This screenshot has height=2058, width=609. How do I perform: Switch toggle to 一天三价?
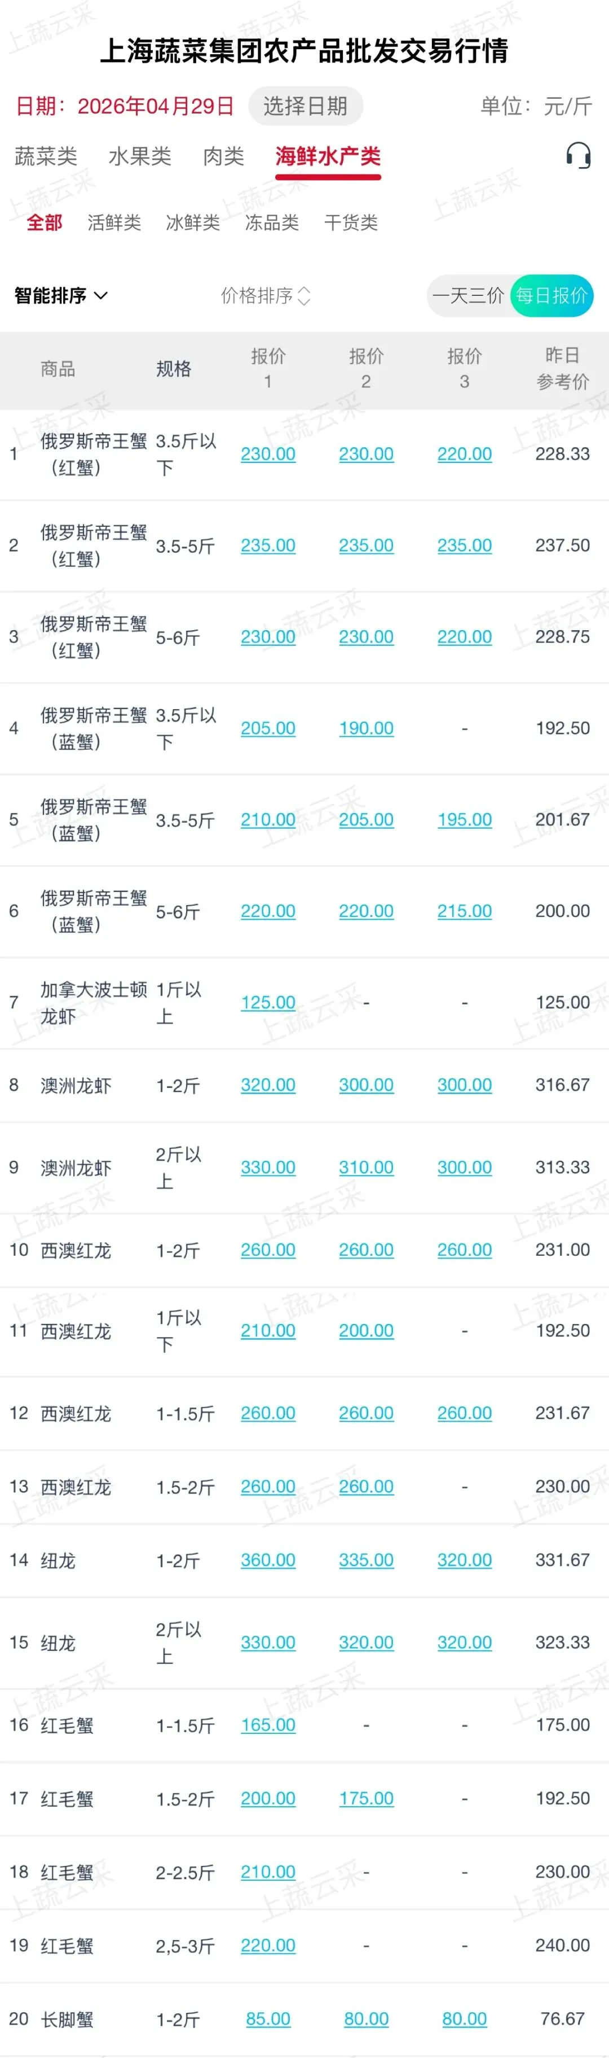point(467,296)
